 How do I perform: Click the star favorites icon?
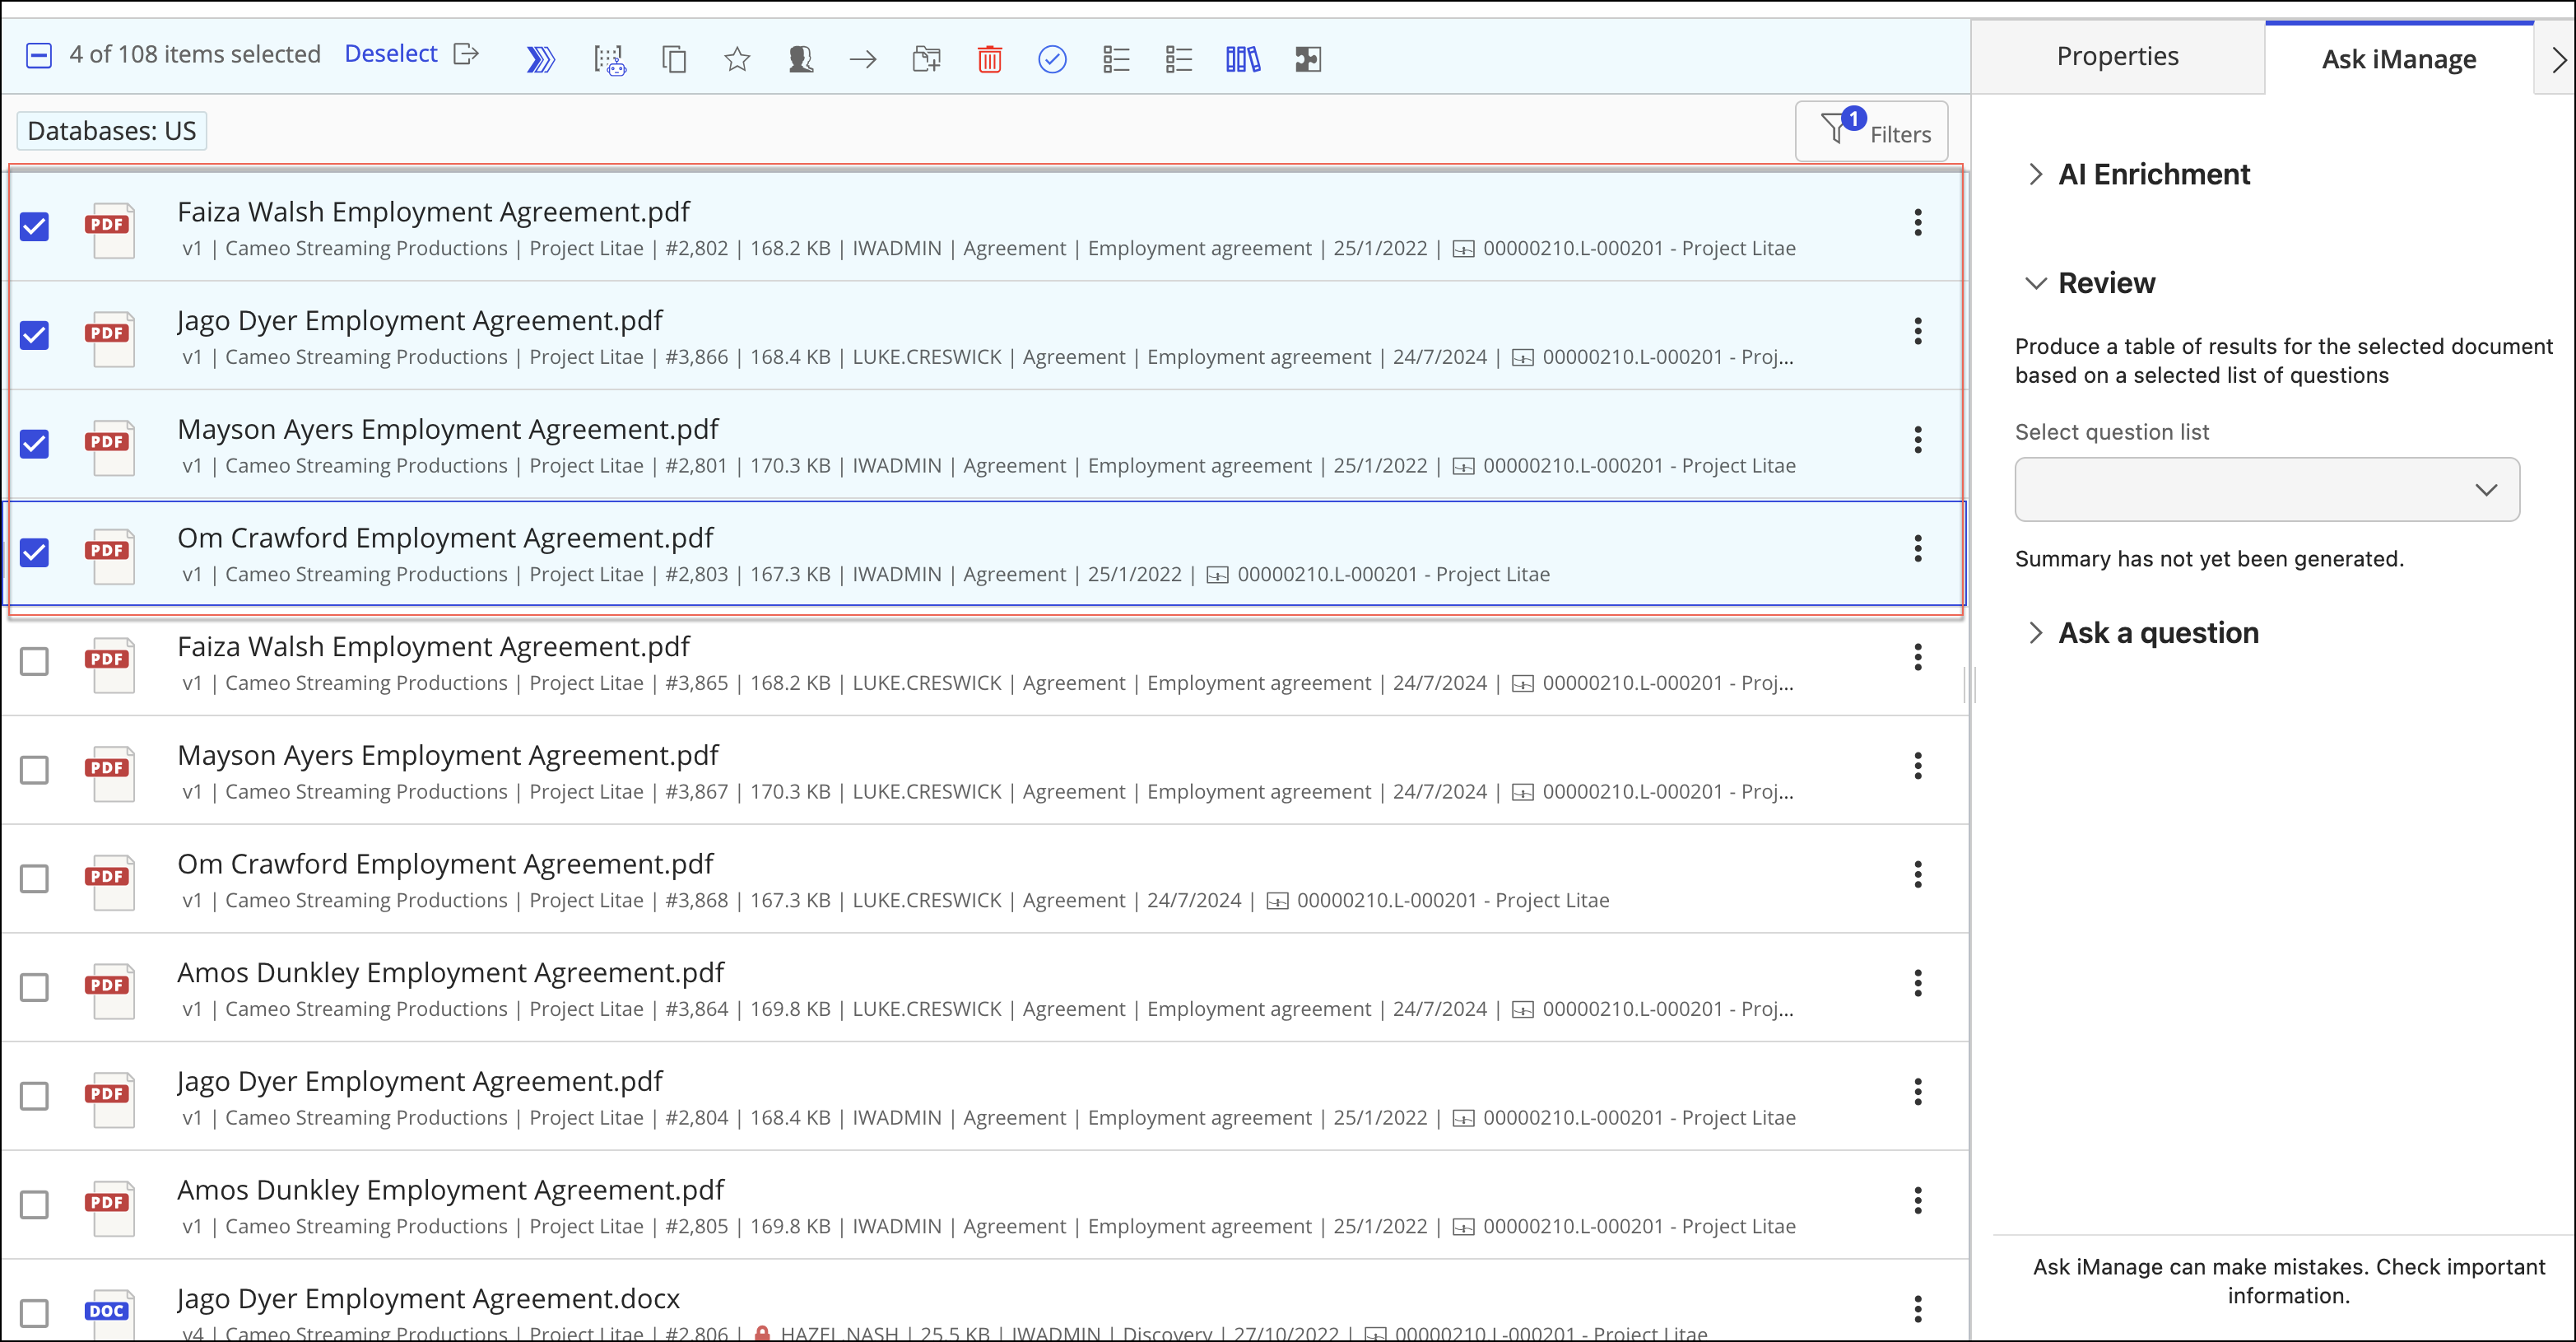[737, 60]
